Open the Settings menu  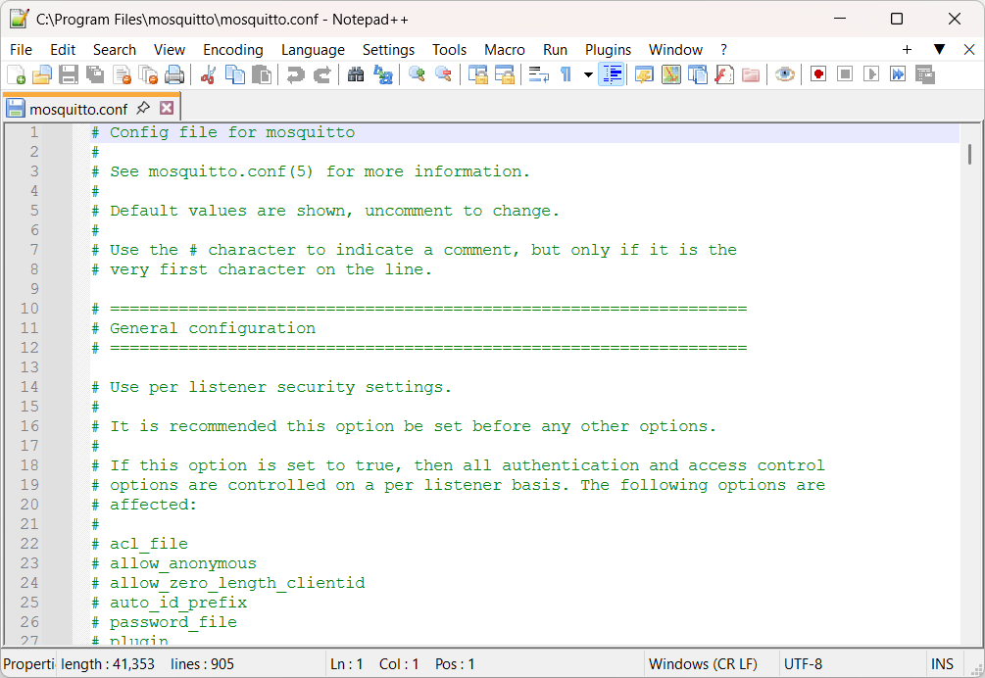[388, 50]
